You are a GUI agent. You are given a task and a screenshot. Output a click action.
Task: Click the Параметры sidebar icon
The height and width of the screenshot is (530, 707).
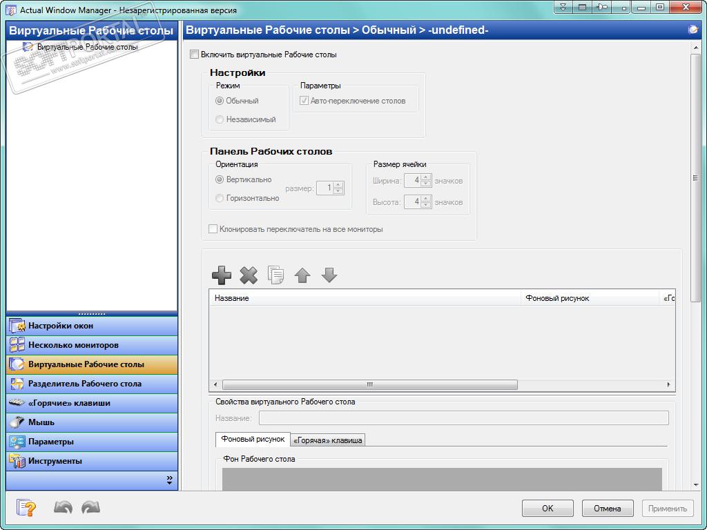(x=17, y=442)
